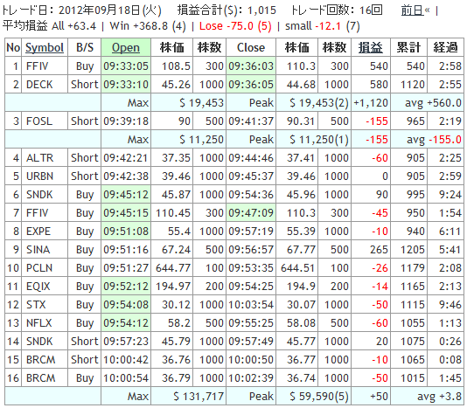Select SINA symbol in row 9
The height and width of the screenshot is (408, 467).
point(38,250)
